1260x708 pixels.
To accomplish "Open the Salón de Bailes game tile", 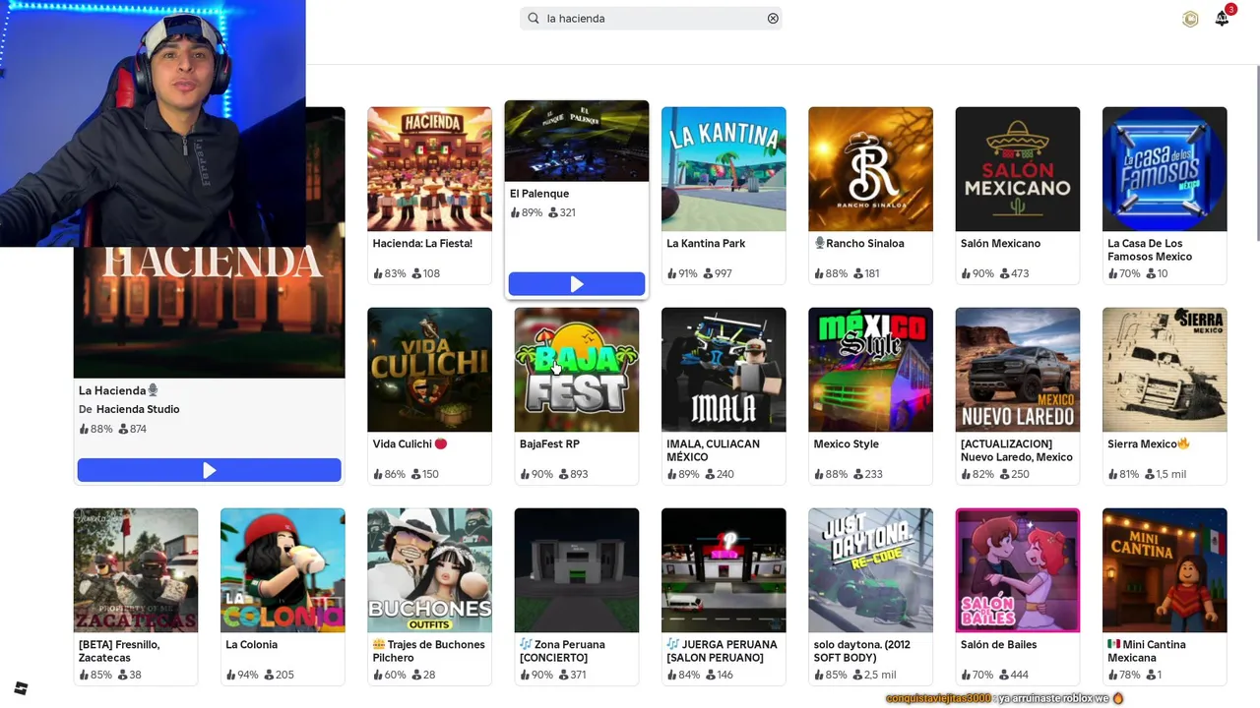I will (1018, 596).
